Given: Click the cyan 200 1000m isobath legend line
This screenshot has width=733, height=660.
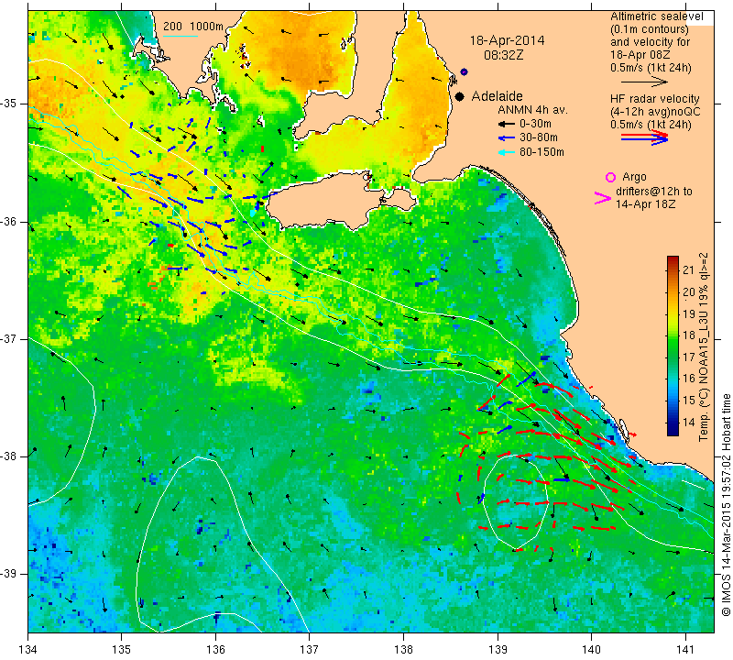Looking at the screenshot, I should 181,36.
